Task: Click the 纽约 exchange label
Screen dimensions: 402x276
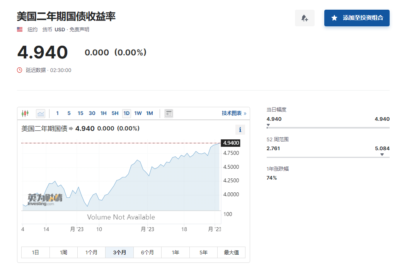Action: pyautogui.click(x=32, y=29)
